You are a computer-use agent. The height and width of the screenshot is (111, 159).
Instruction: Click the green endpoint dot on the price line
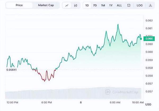(x=141, y=39)
